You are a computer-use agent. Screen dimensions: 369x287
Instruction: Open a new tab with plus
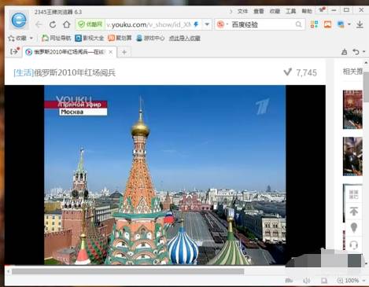point(124,52)
